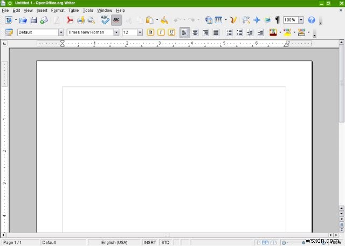Image resolution: width=345 pixels, height=246 pixels.
Task: Click the Hyperlink icon
Action: tap(209, 20)
